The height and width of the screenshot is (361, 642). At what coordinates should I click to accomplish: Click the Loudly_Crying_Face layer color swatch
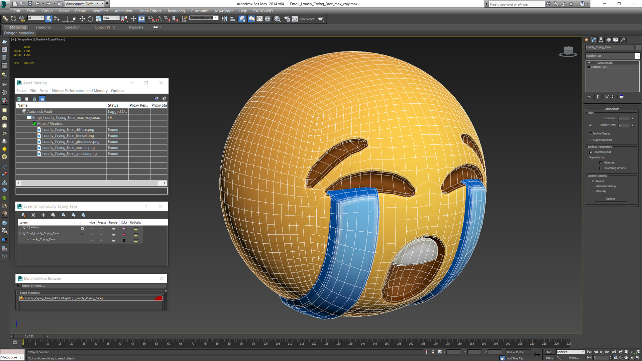click(124, 241)
